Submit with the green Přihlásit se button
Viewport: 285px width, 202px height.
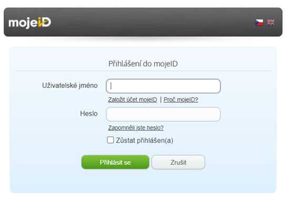point(115,162)
